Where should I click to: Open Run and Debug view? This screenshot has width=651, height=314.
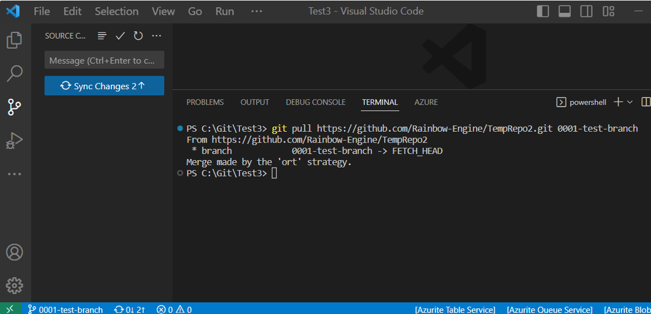tap(15, 140)
